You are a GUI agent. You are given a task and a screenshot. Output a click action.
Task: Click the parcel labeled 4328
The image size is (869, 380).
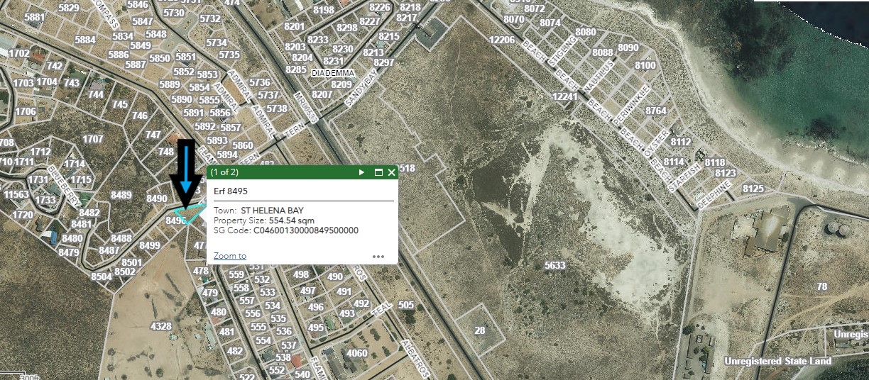click(x=161, y=326)
